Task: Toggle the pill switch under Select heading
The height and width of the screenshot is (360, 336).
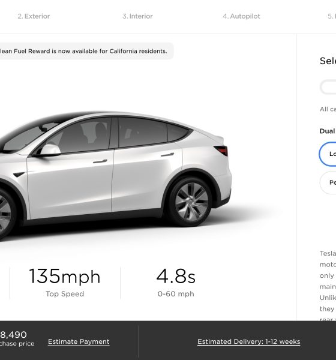Action: click(x=328, y=87)
